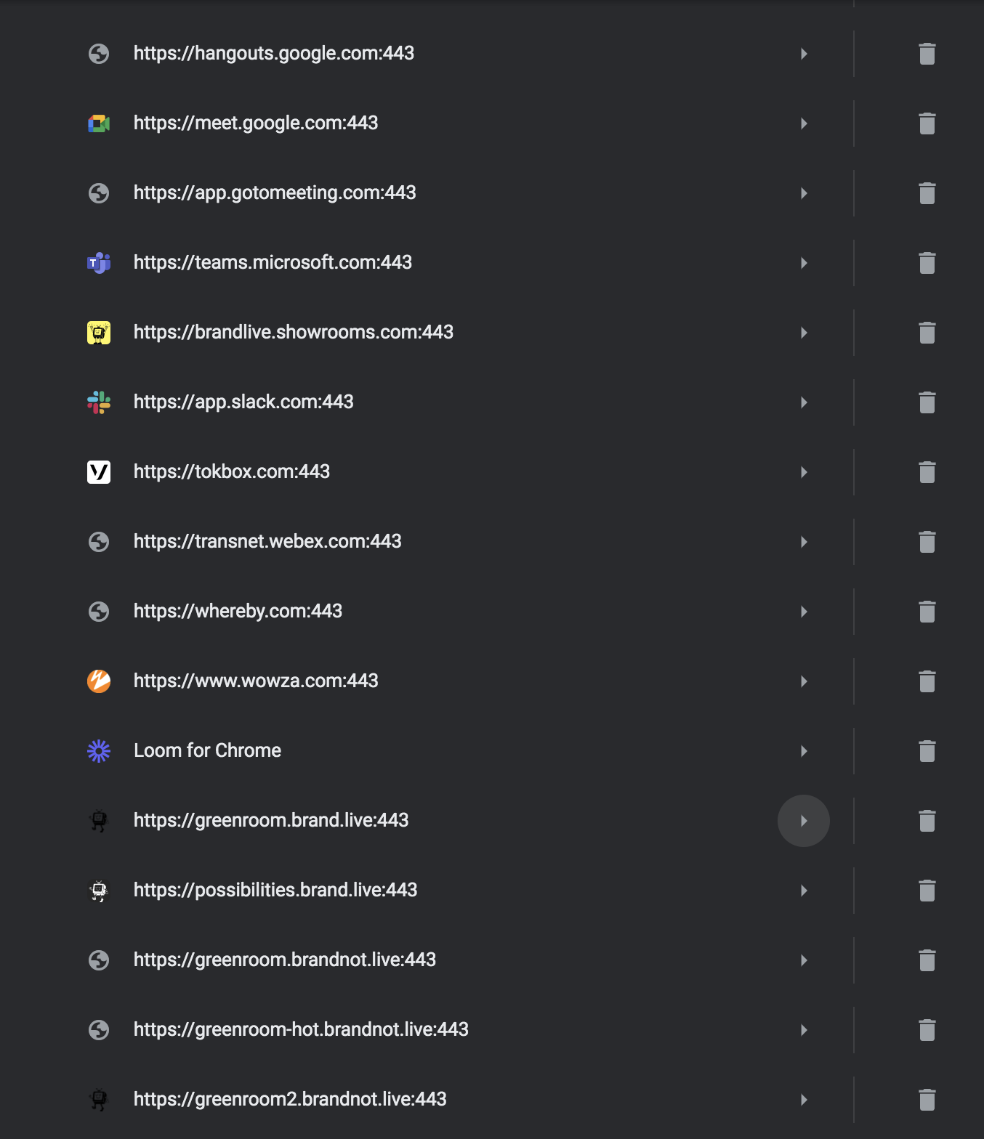Delete the app.slack.com permission entry
The height and width of the screenshot is (1139, 984).
coord(927,402)
